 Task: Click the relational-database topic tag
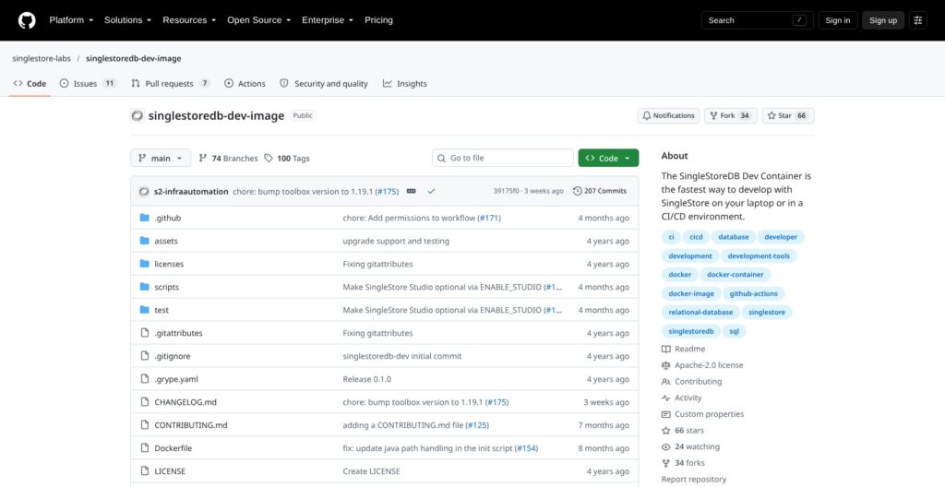(700, 312)
